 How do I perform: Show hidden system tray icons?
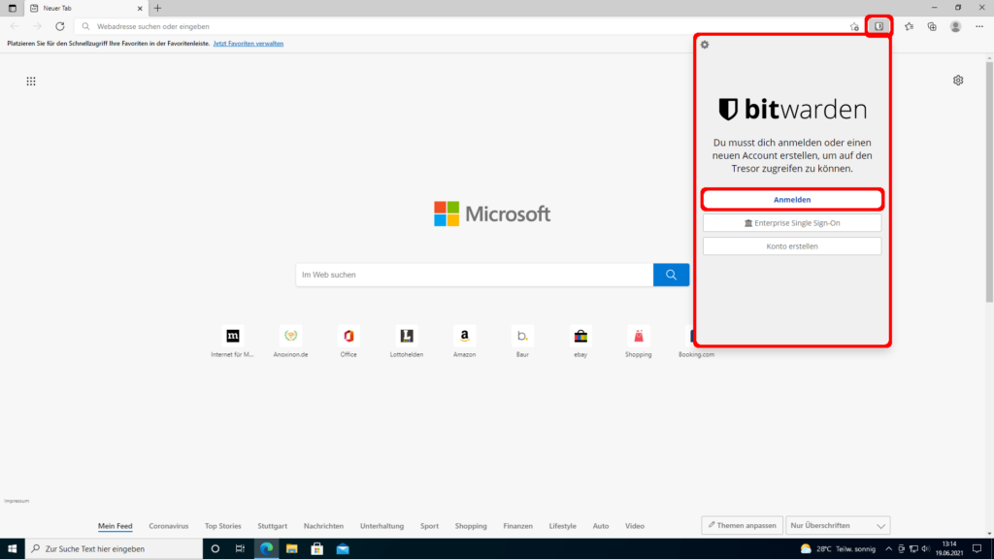pos(889,549)
